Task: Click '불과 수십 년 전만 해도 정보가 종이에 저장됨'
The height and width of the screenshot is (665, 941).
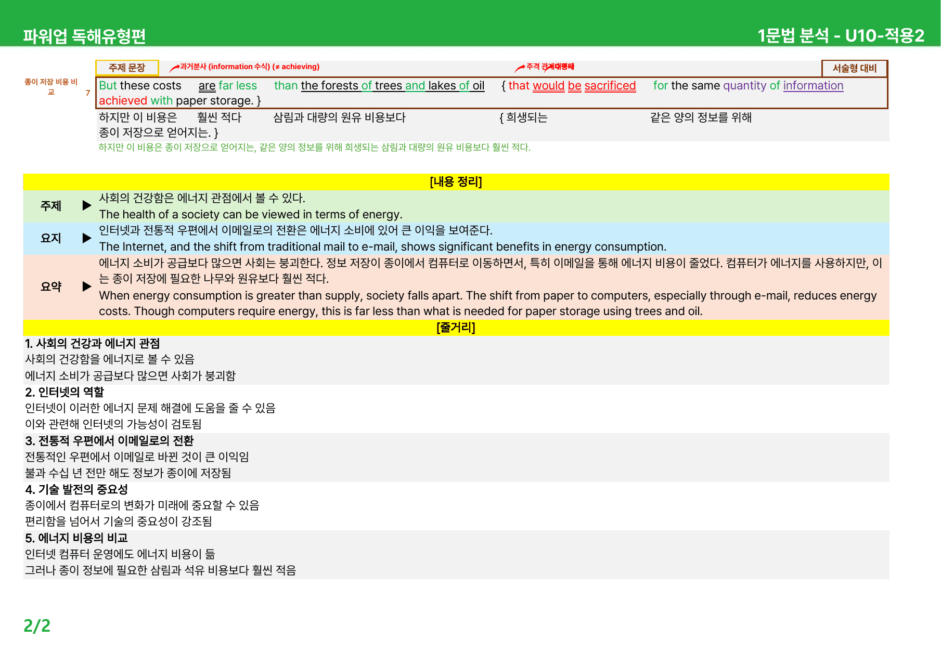Action: [128, 473]
